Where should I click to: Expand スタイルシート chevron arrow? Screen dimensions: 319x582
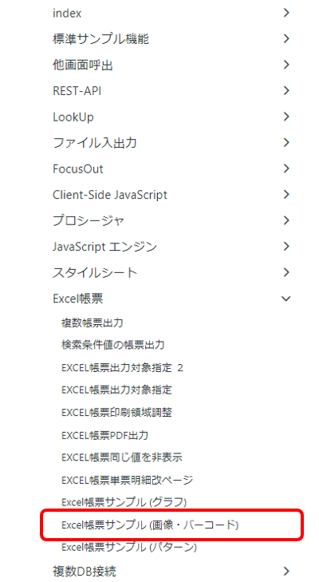pyautogui.click(x=286, y=272)
